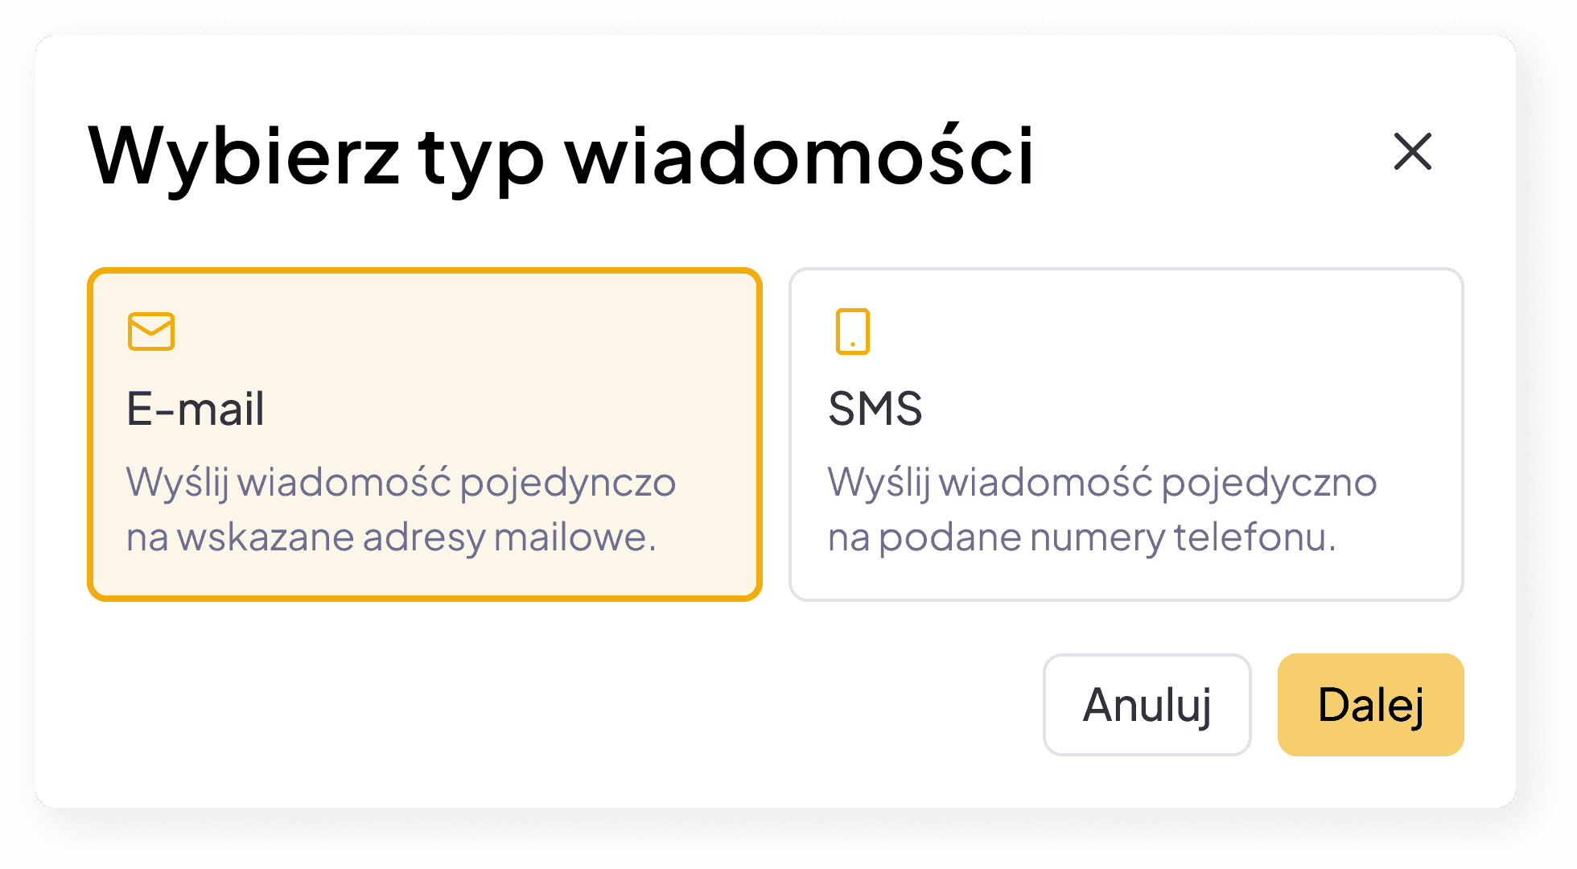Click the text "na podane numery telefonu."
Viewport: 1577px width, 869px height.
coord(1081,537)
